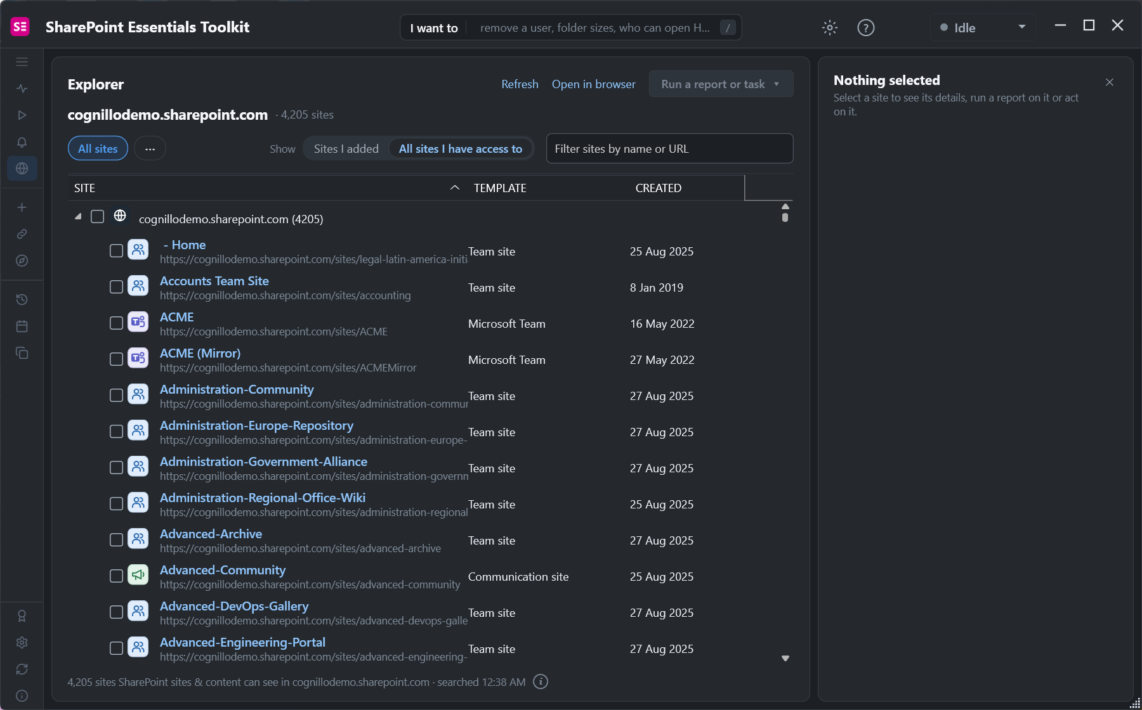
Task: Open the settings gear in sidebar
Action: point(22,643)
